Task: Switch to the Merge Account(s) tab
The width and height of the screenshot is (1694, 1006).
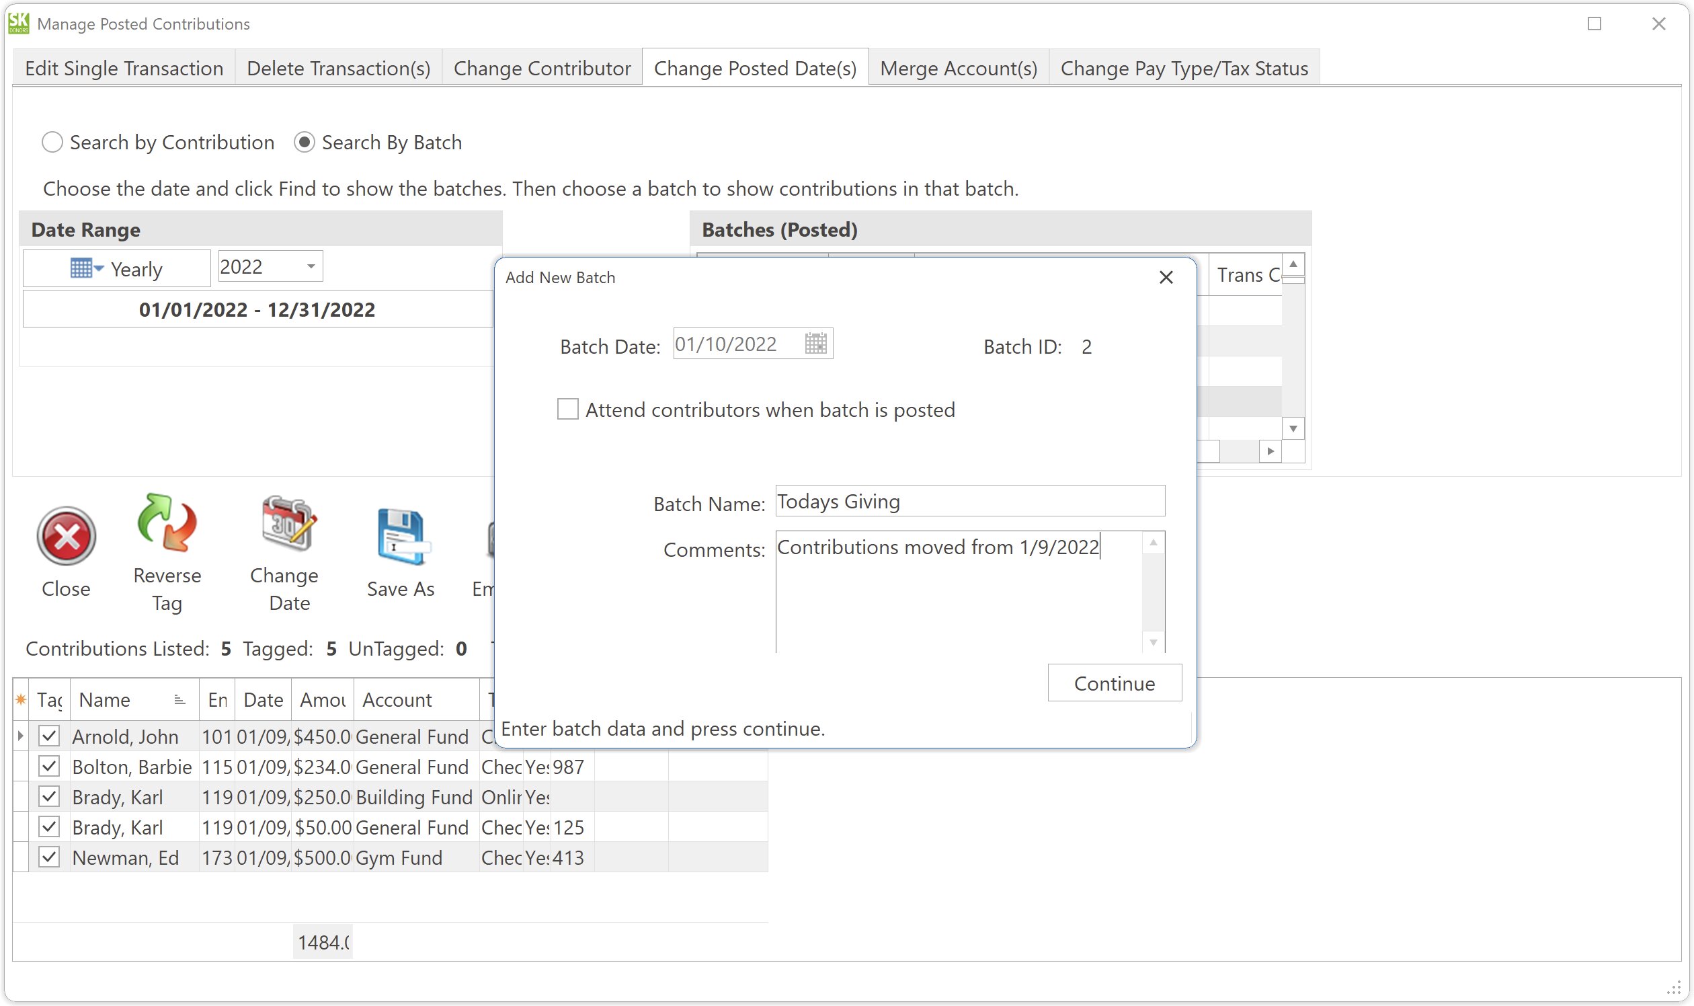Action: tap(958, 68)
